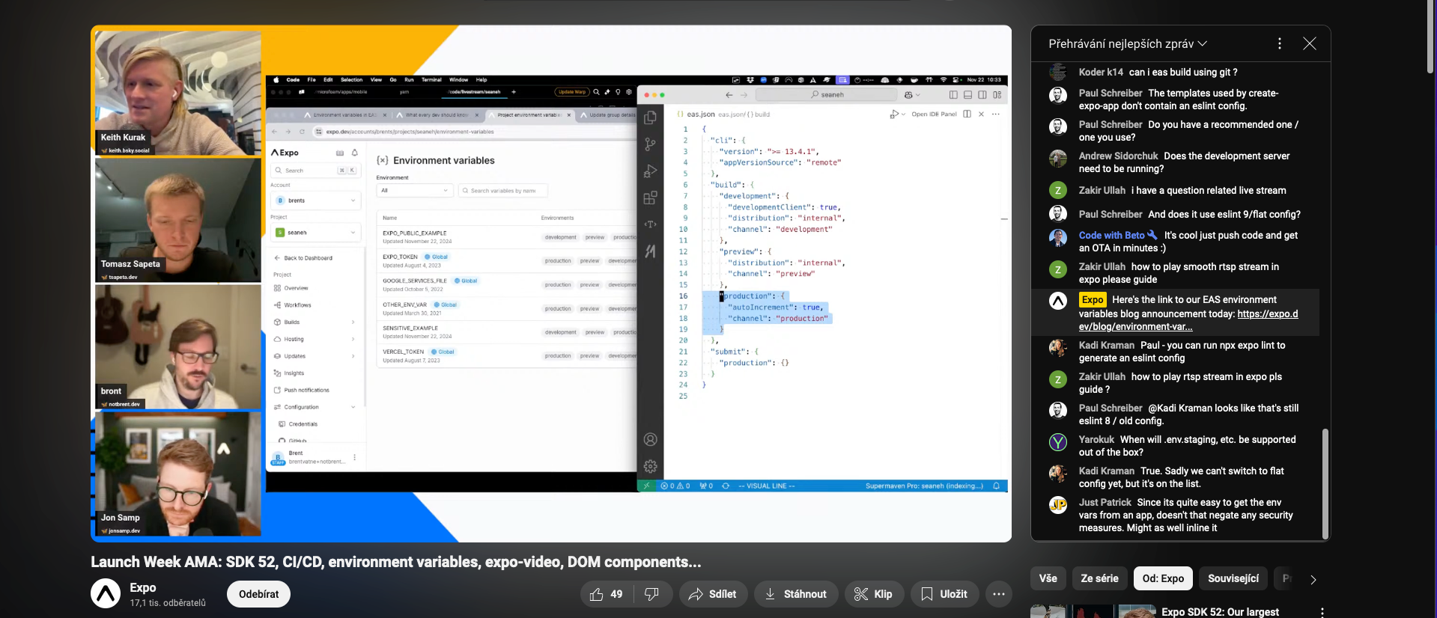Image resolution: width=1437 pixels, height=618 pixels.
Task: Click Open IDE Panel in VS Code
Action: [x=934, y=114]
